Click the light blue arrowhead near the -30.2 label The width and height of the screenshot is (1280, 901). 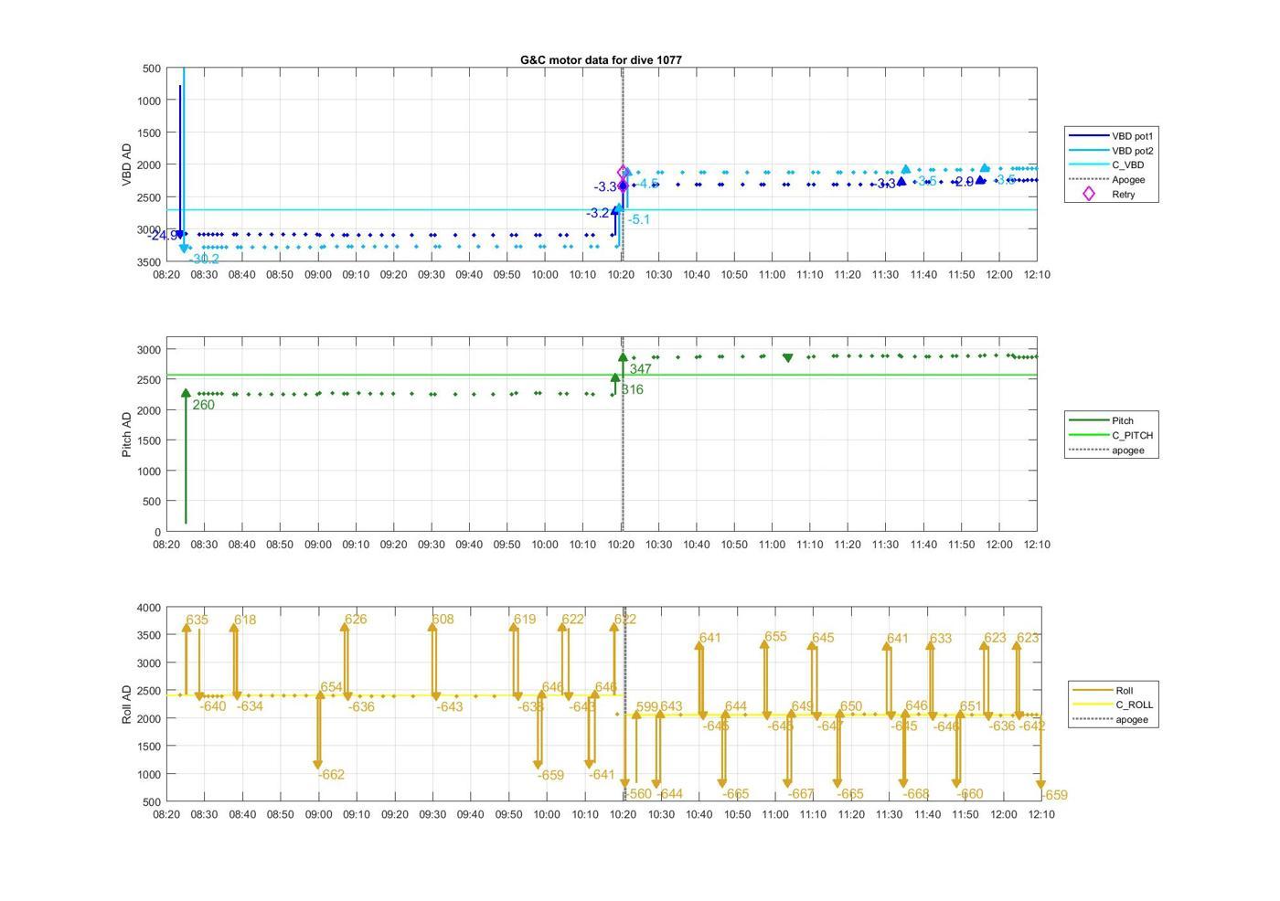click(184, 249)
